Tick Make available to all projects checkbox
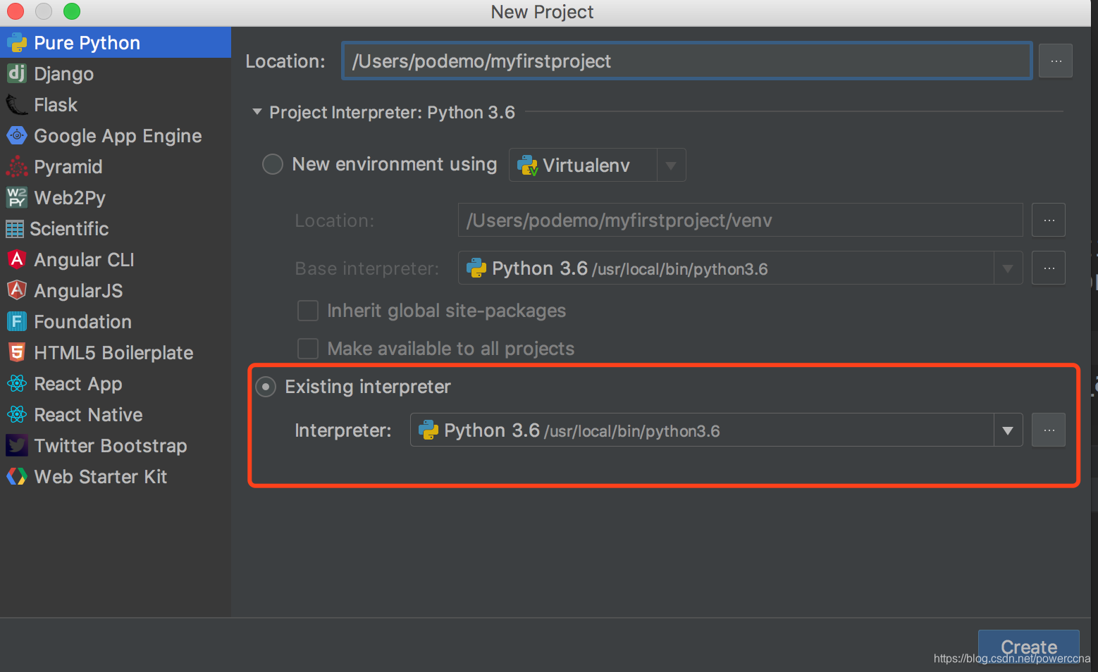This screenshot has height=672, width=1098. pyautogui.click(x=308, y=349)
